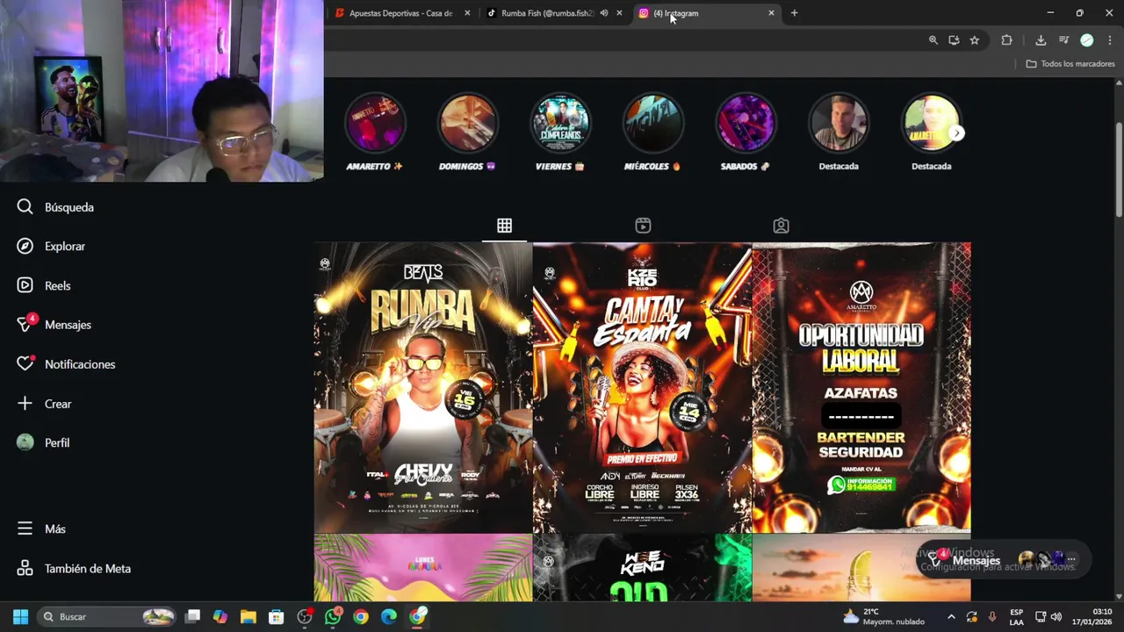Open the Rumba VIP post

click(x=423, y=387)
